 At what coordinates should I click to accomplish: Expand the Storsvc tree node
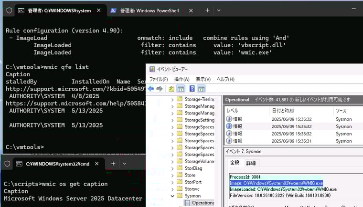(x=172, y=189)
